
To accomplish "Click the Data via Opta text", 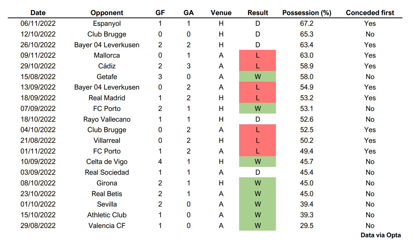I will tap(380, 235).
